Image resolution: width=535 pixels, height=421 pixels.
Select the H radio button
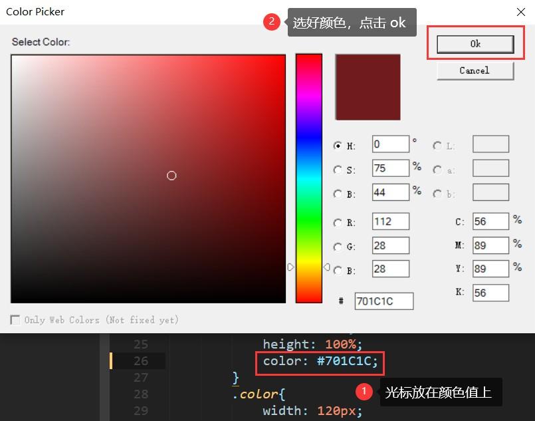(x=338, y=144)
